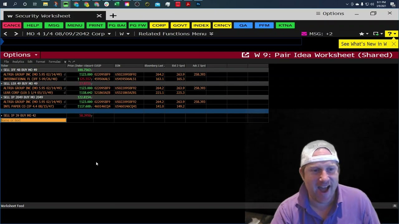The height and width of the screenshot is (224, 399).
Task: Expand the SELL IP 39 BUY MO 42 group
Action: [2, 115]
